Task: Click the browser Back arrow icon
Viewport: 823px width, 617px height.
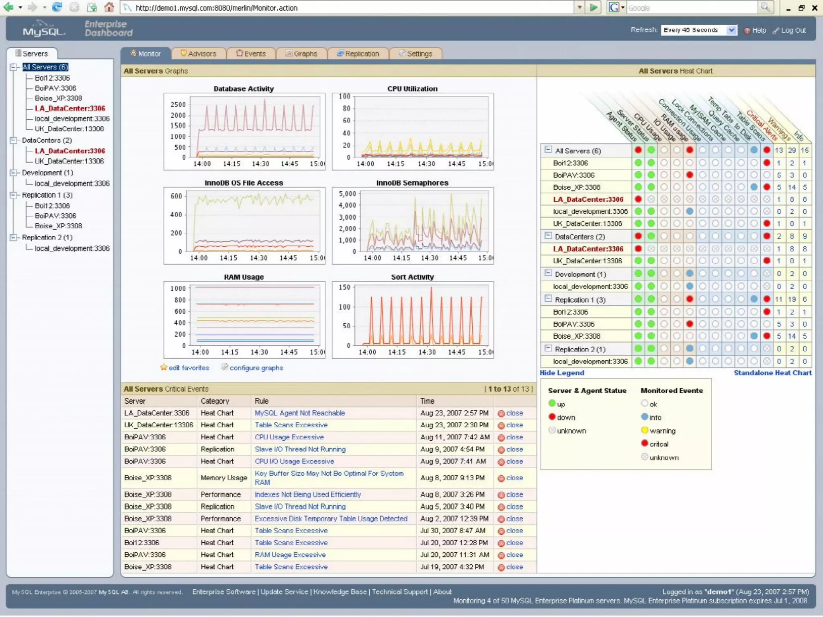Action: pos(8,7)
